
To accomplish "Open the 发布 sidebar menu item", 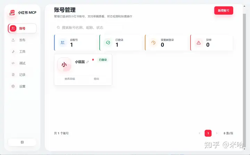I will [22, 40].
